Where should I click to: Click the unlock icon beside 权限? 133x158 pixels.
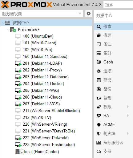99,107
